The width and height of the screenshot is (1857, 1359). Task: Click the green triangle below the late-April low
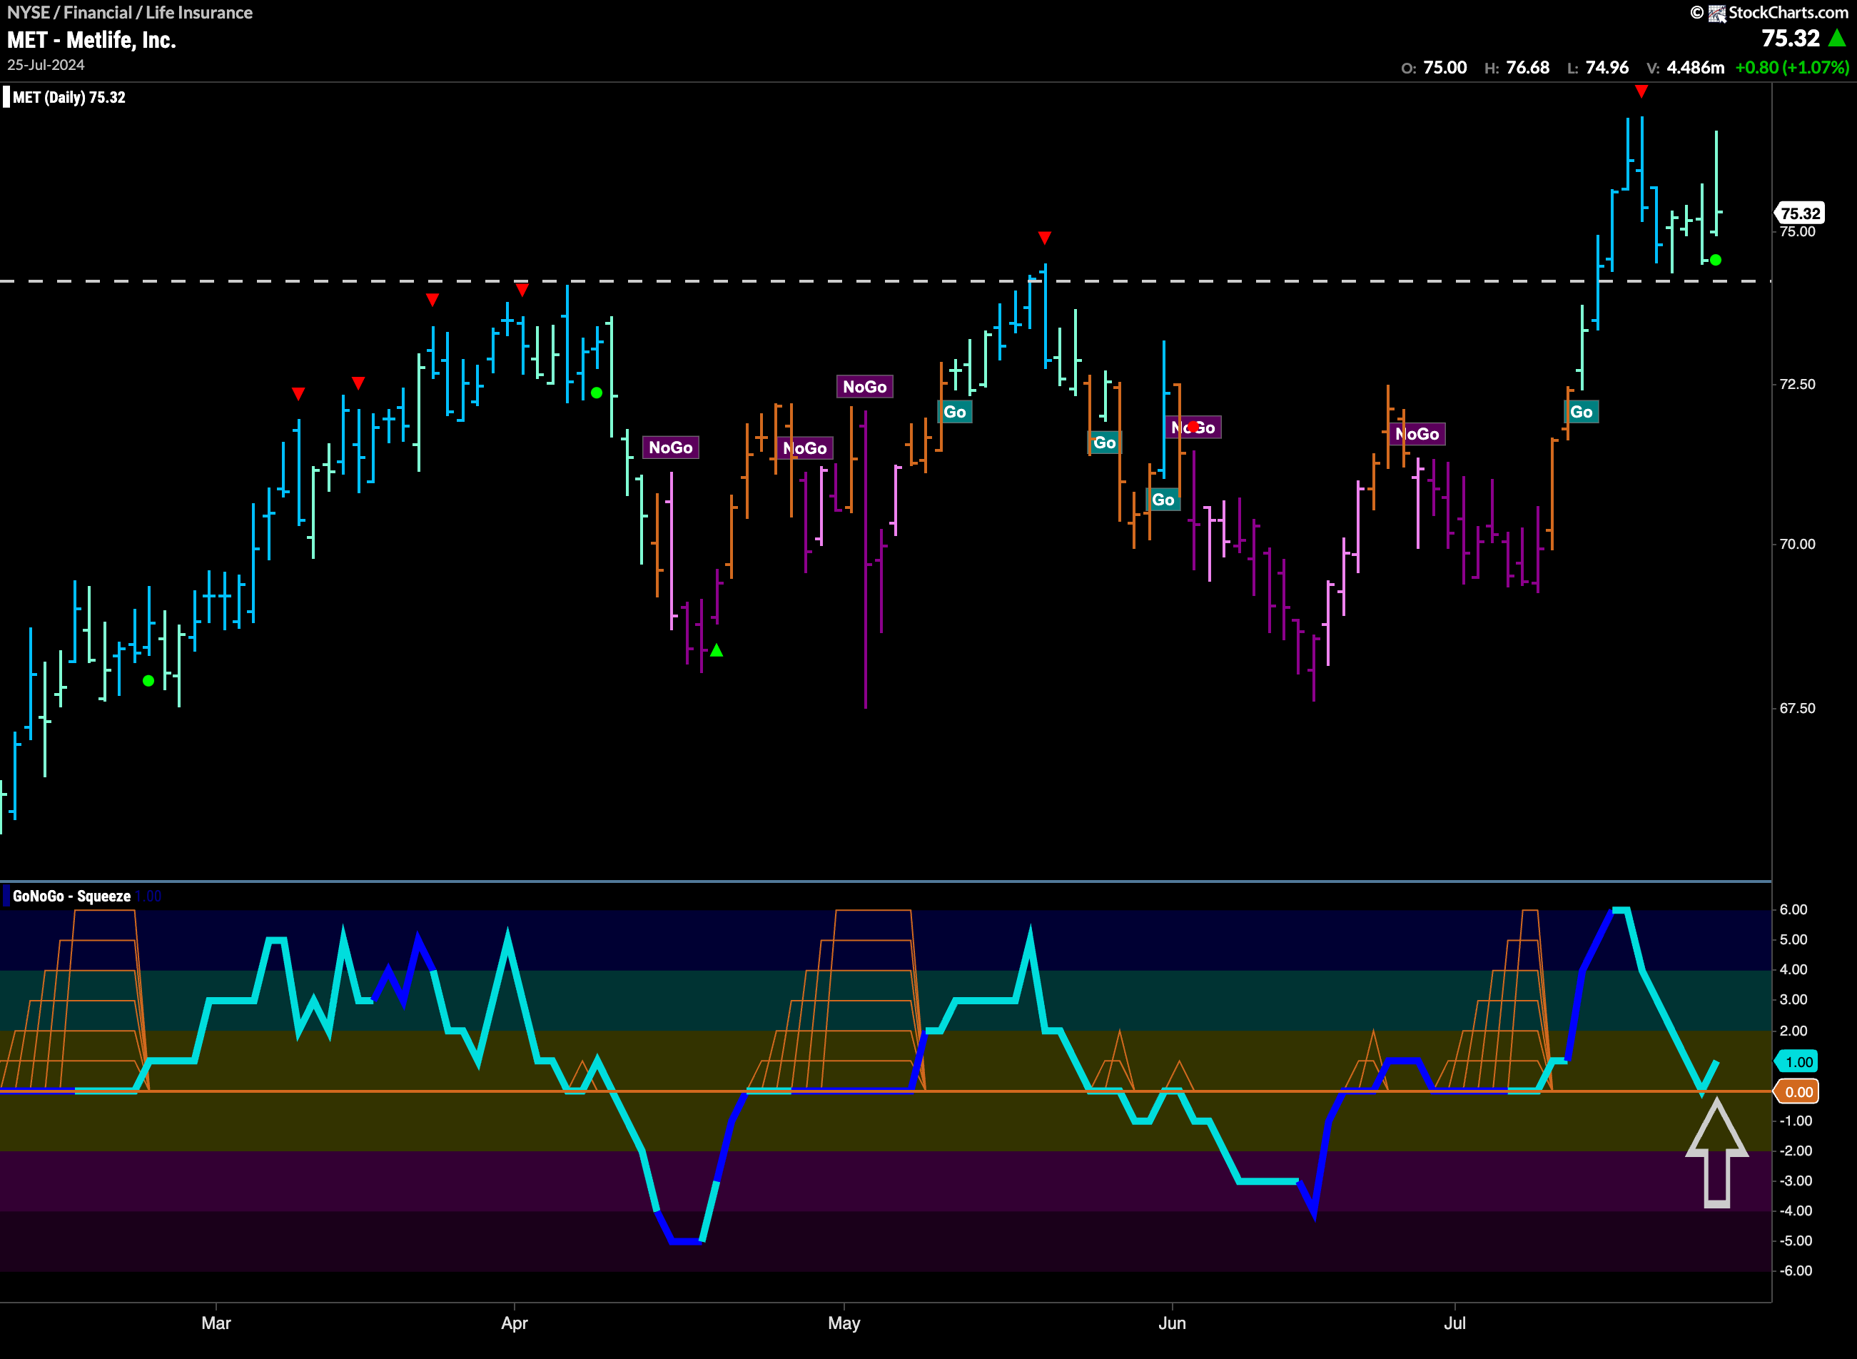[x=717, y=650]
